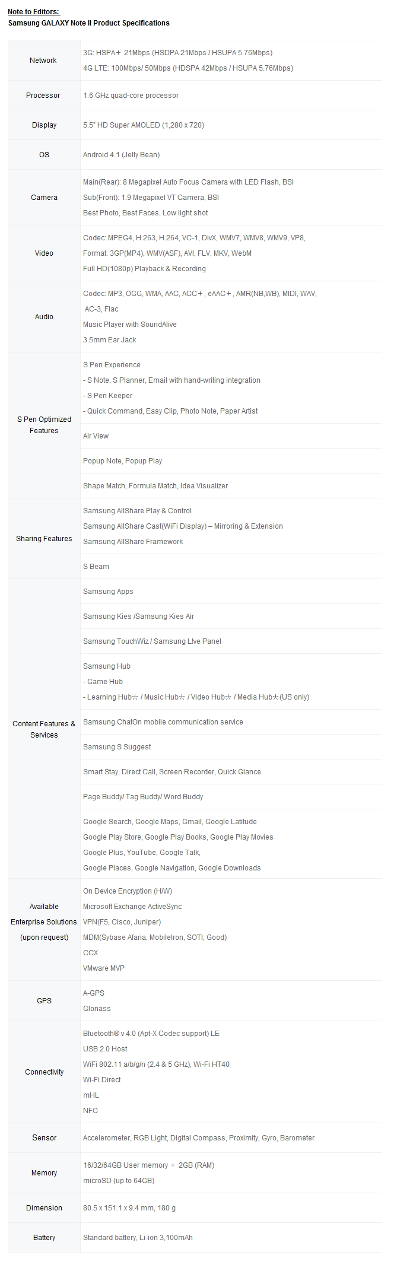Click the Full HD(1080p) Playback & Recording line
Viewport: 413px width, 1284px height.
(x=144, y=269)
